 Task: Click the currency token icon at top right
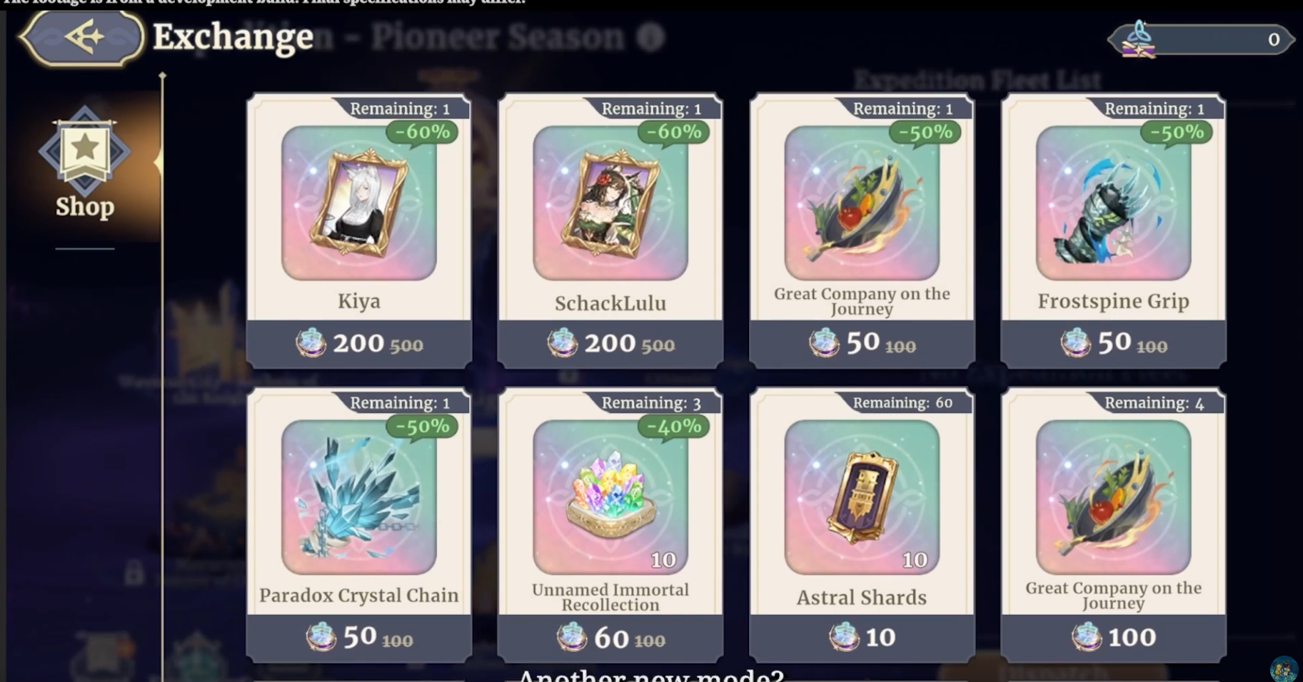pyautogui.click(x=1138, y=40)
